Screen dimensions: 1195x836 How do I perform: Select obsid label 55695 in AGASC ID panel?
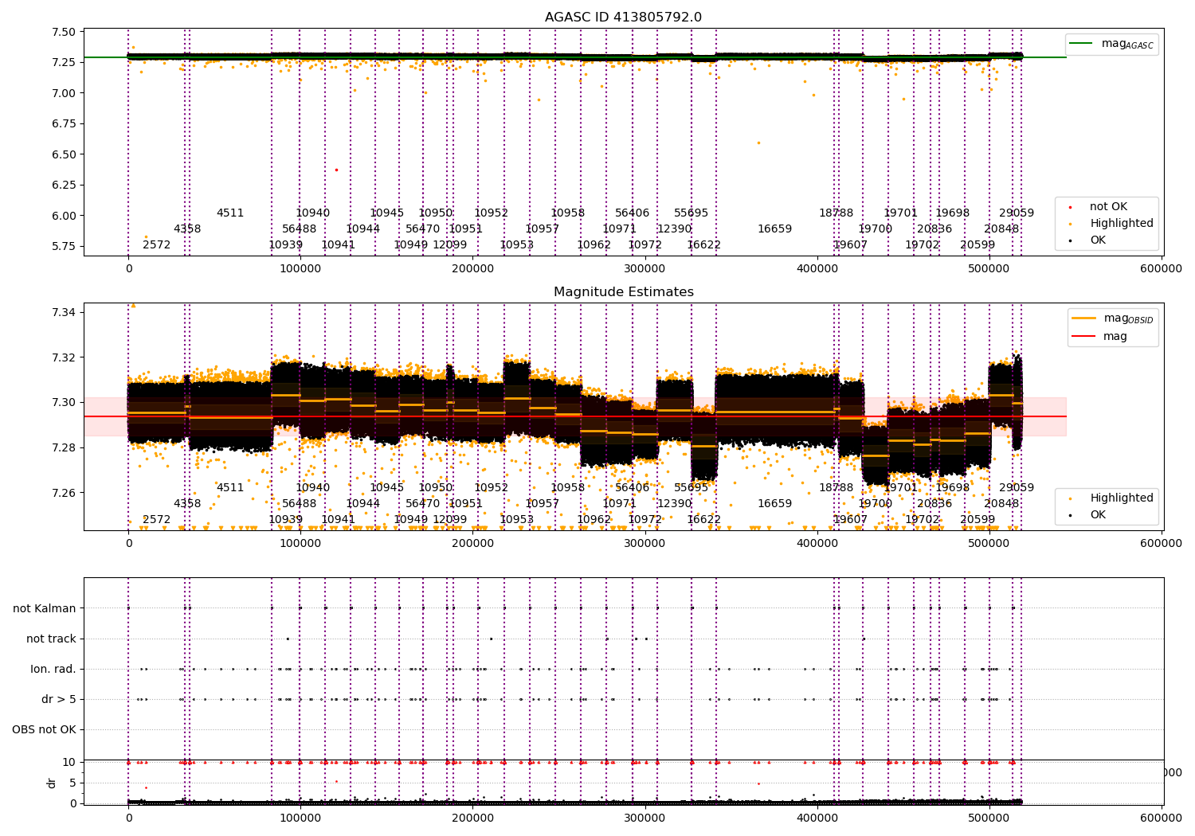point(691,213)
